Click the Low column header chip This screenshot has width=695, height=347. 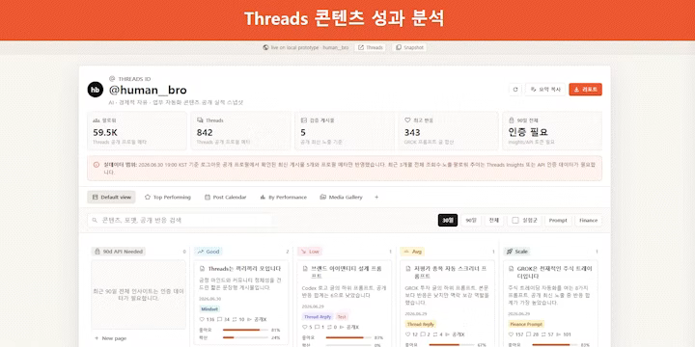[310, 252]
